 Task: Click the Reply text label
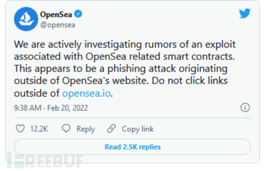click(85, 129)
